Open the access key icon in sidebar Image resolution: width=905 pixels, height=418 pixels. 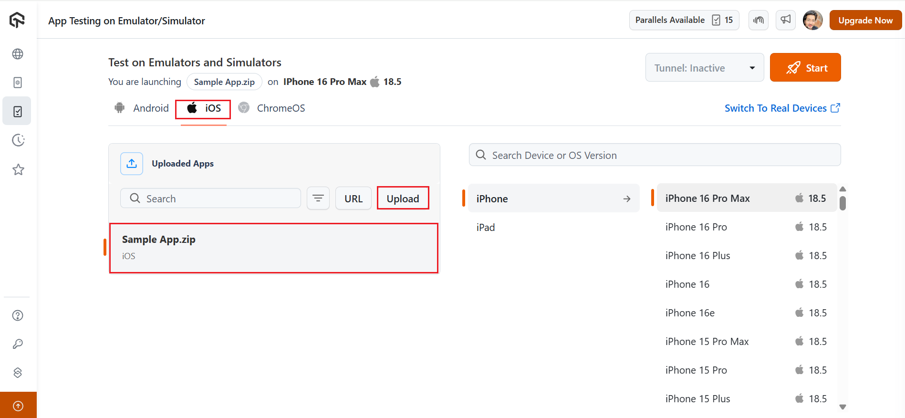point(18,344)
